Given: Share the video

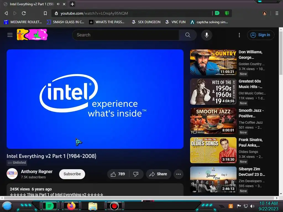Looking at the screenshot, I should click(158, 174).
